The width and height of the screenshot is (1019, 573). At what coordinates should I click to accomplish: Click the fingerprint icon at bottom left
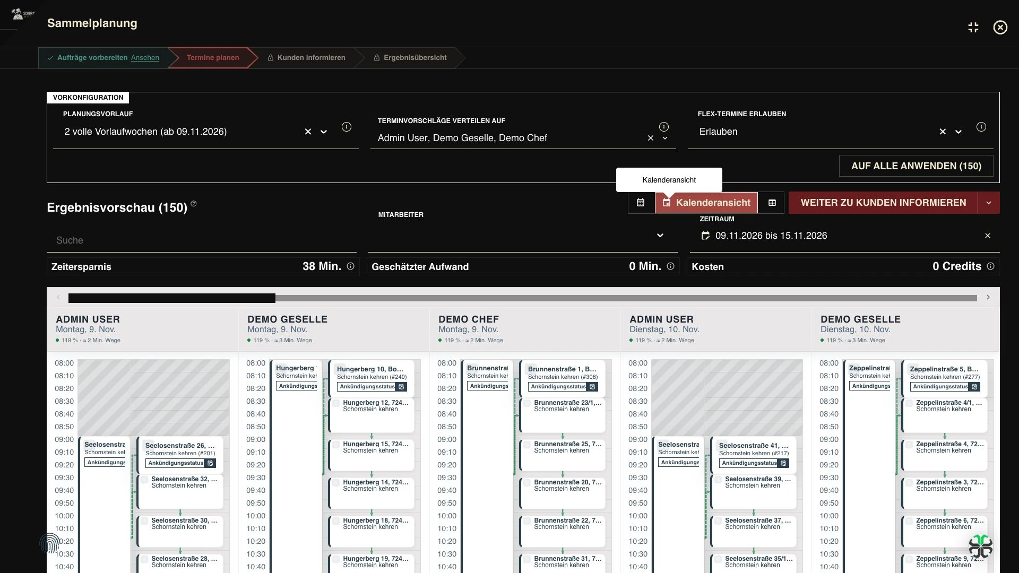(x=49, y=543)
